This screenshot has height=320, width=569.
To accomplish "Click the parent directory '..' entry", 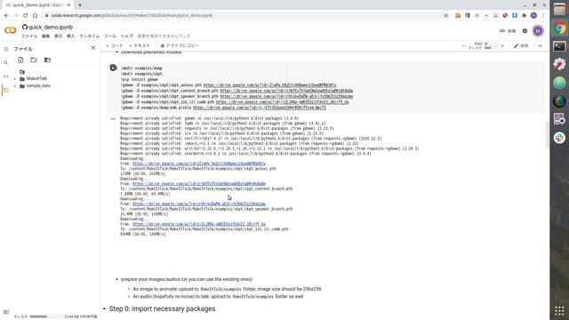I will click(28, 72).
